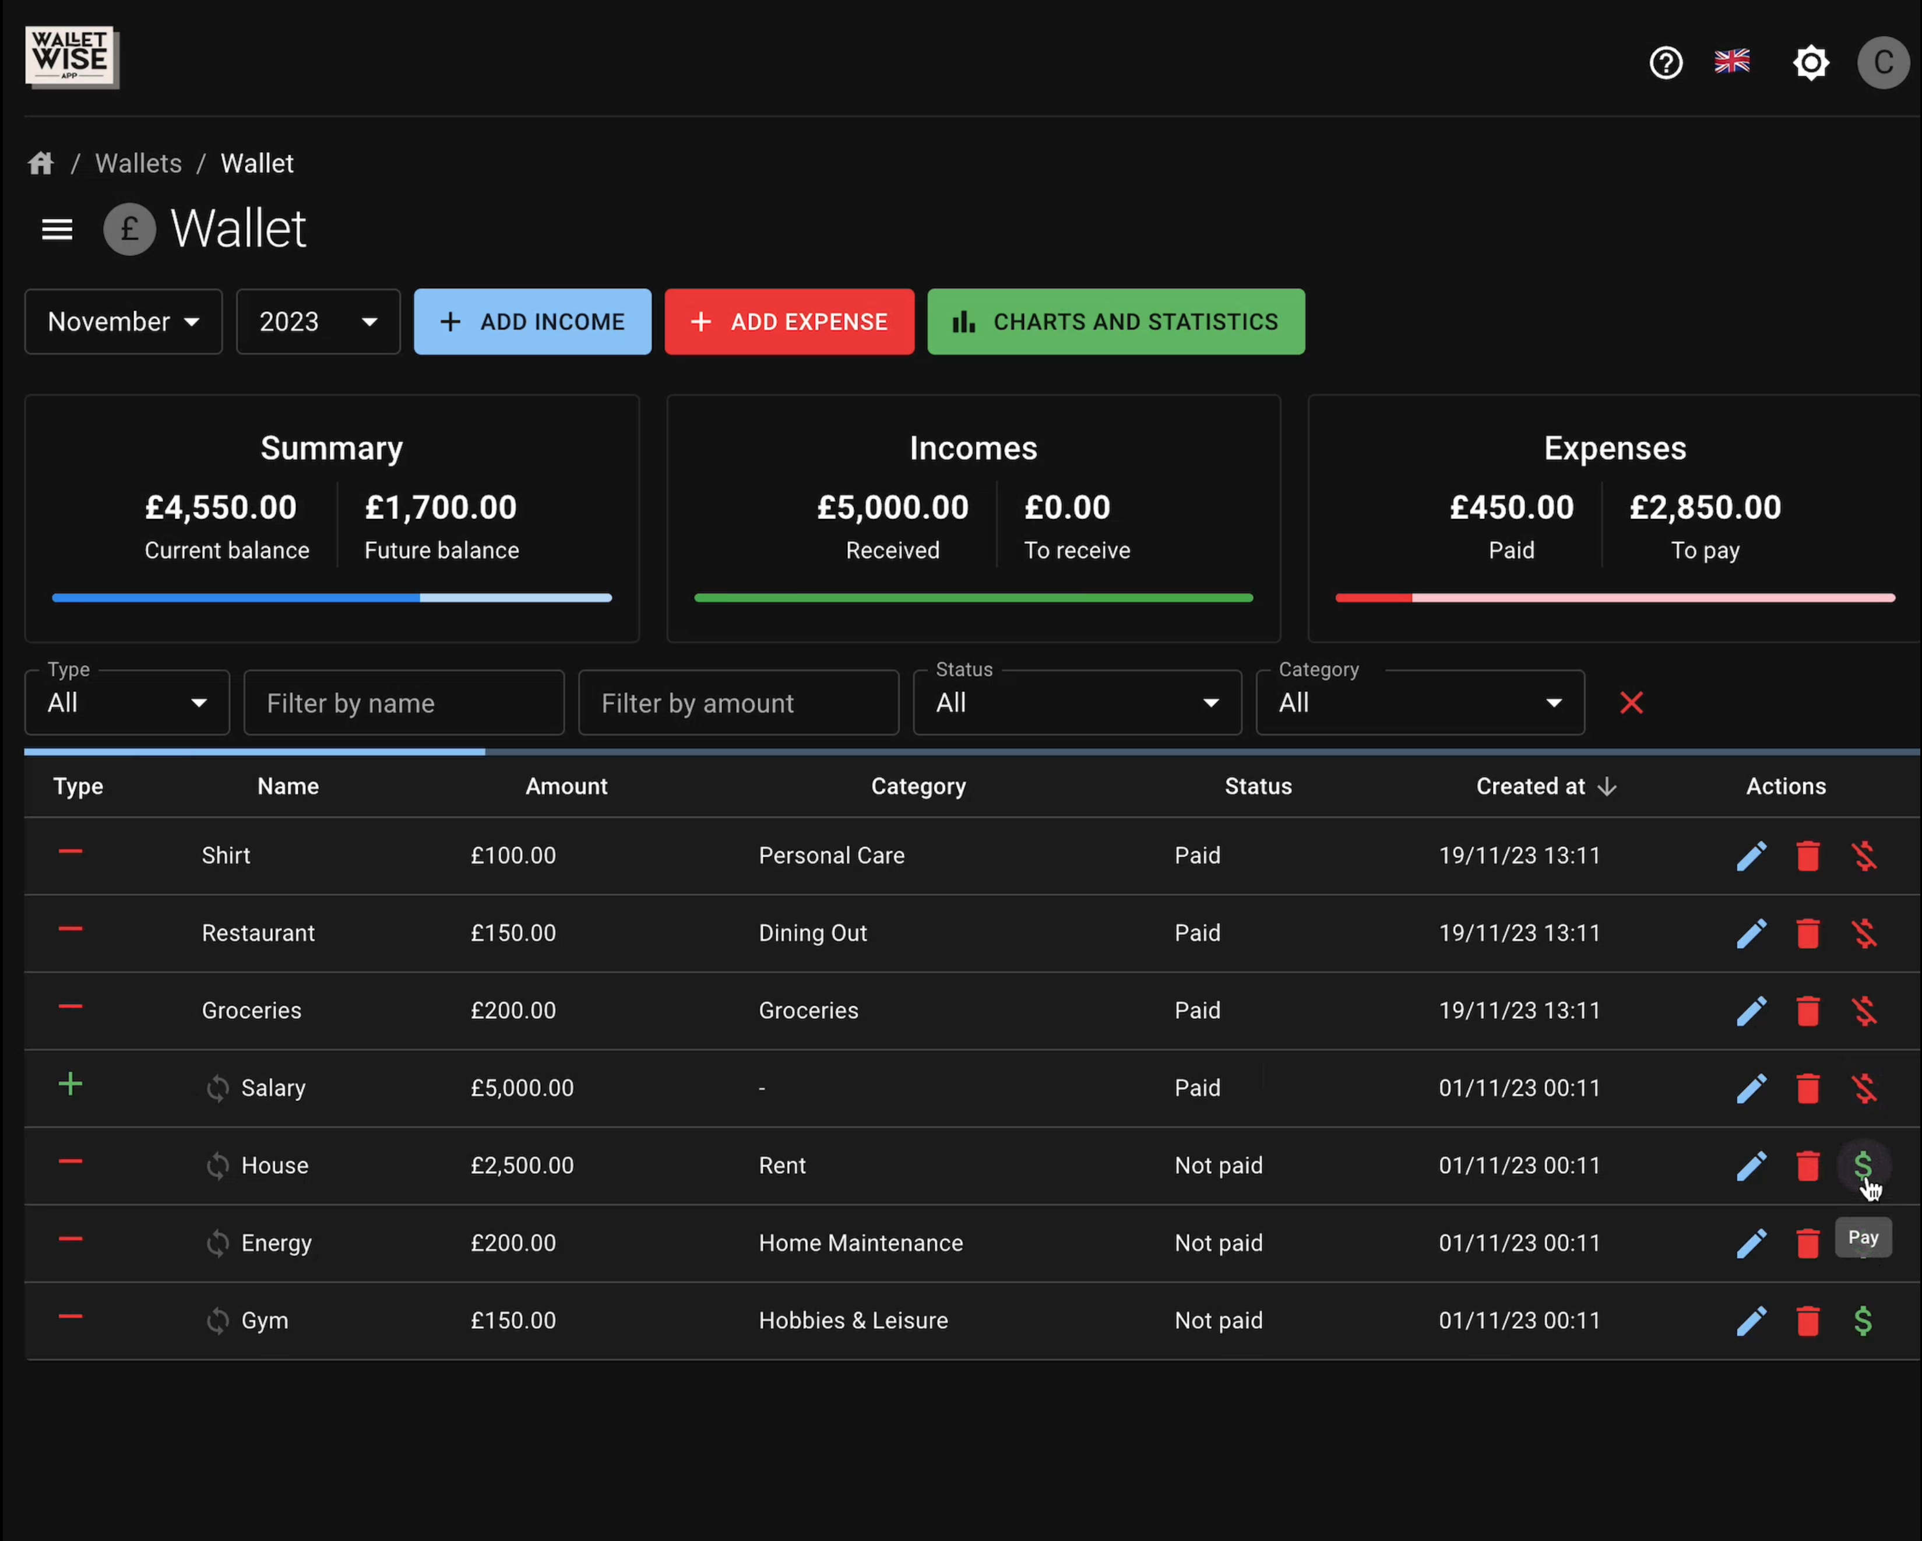Clear filters with the red X icon
Screen dimensions: 1922x1541
(1631, 703)
